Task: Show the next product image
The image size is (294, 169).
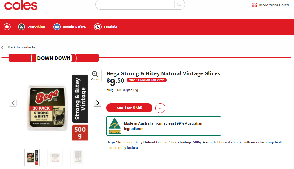Action: coord(97,103)
